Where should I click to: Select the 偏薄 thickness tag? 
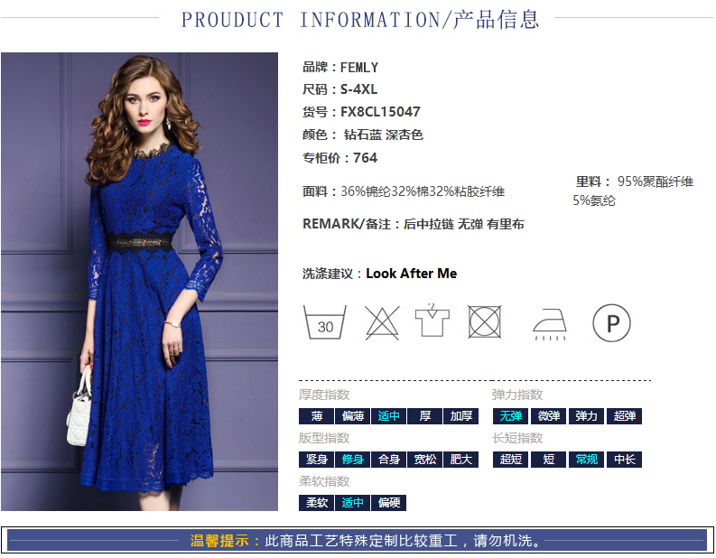coord(352,416)
